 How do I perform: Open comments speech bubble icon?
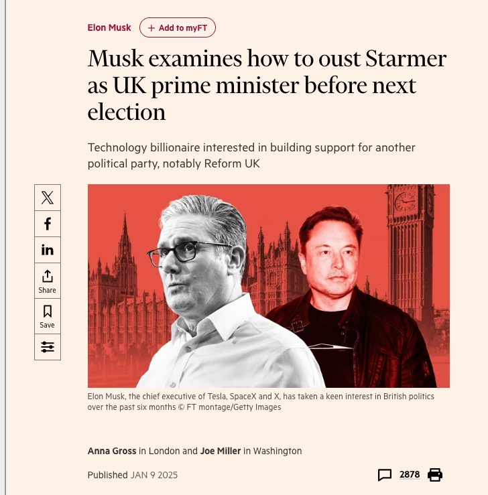(x=384, y=475)
